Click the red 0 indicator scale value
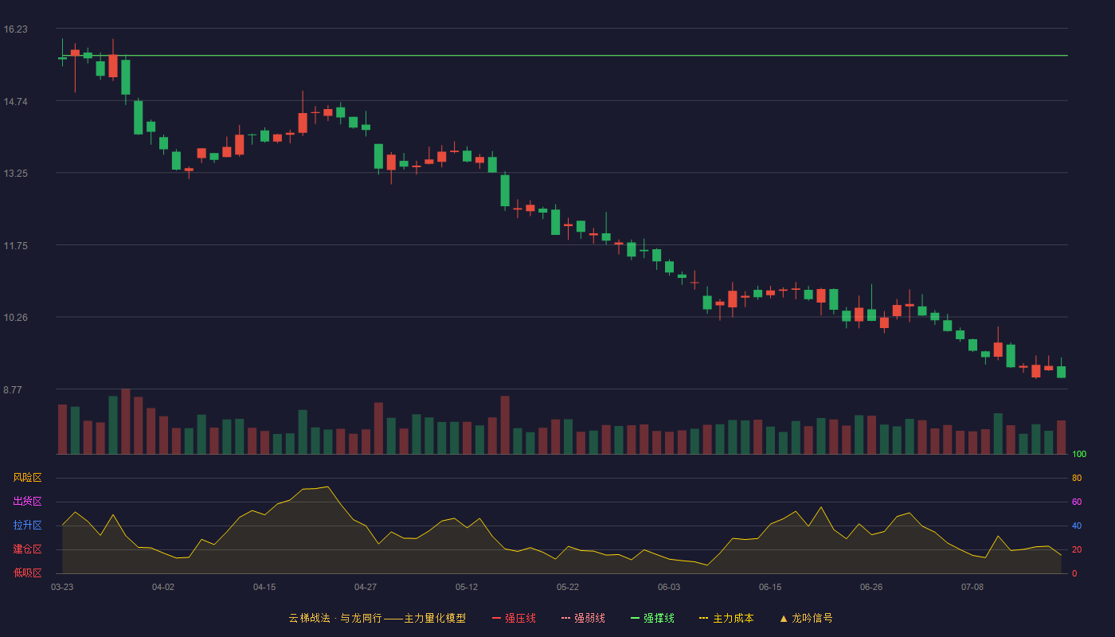This screenshot has height=637, width=1115. [x=1074, y=573]
